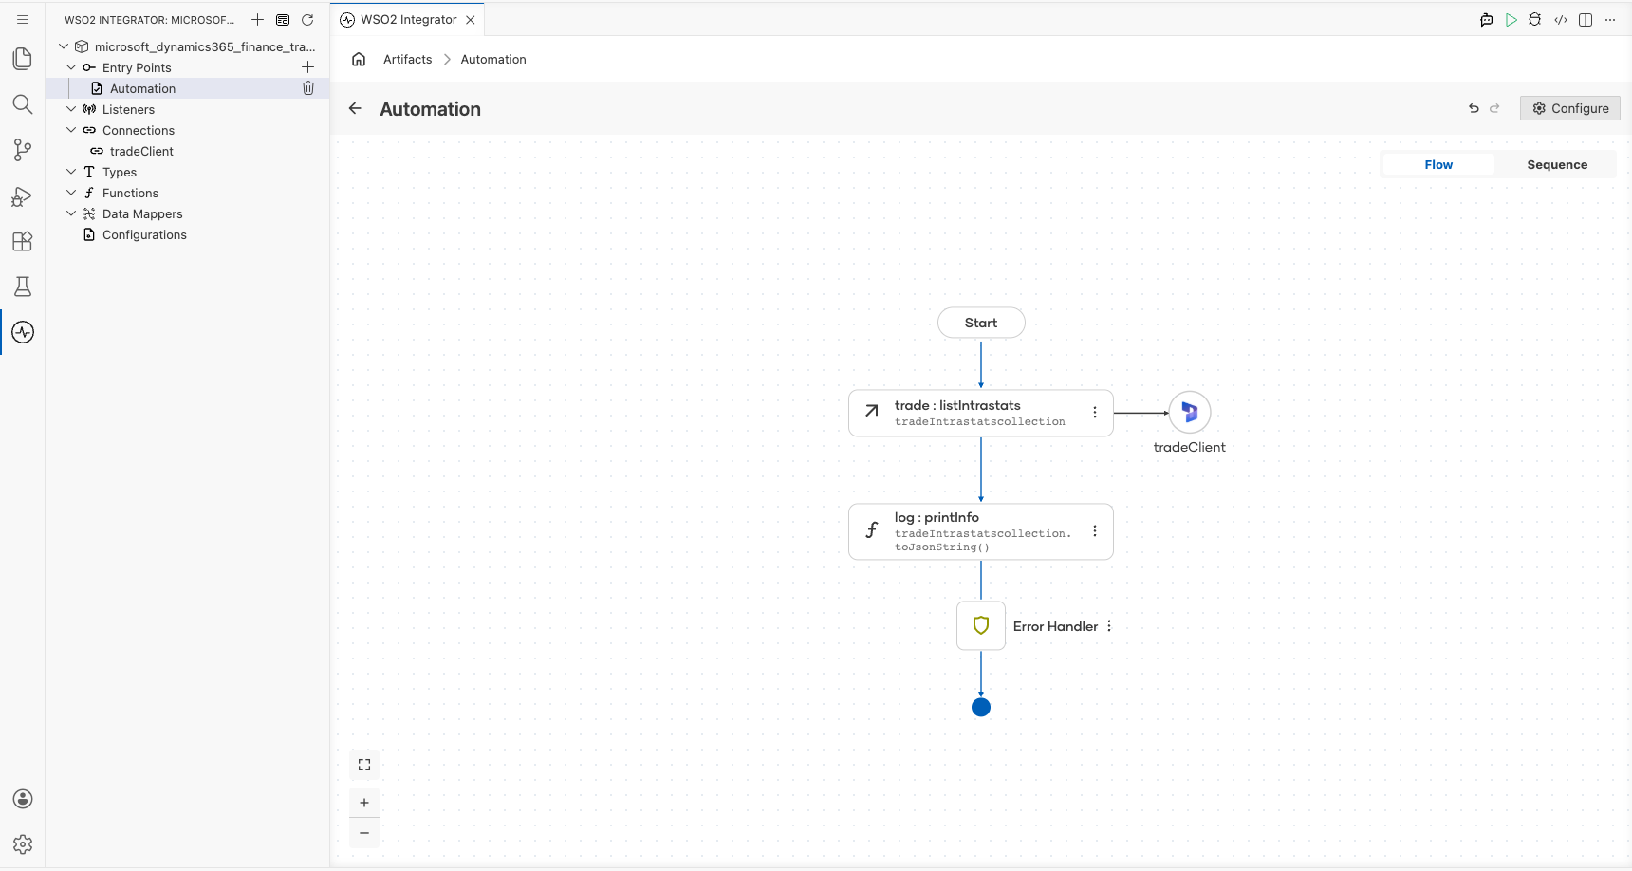Screen dimensions: 1632x871
Task: Click the tradeClient connection icon
Action: (1190, 413)
